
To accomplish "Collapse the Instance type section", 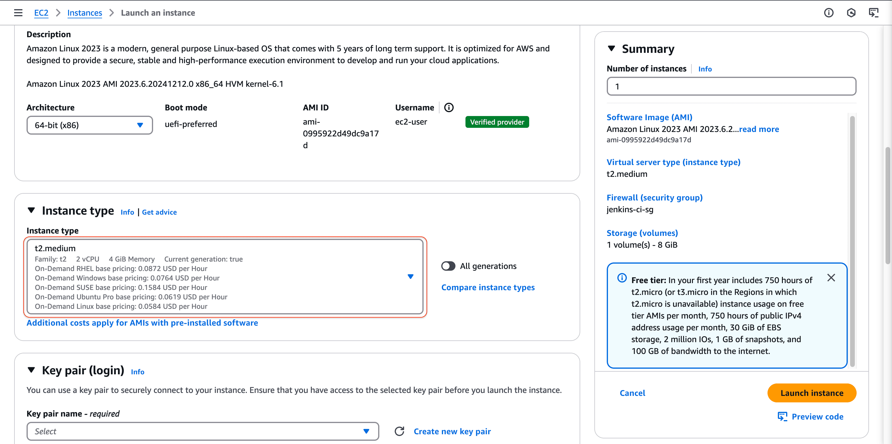I will tap(32, 210).
